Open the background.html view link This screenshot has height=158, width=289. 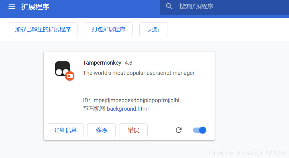[x=128, y=109]
